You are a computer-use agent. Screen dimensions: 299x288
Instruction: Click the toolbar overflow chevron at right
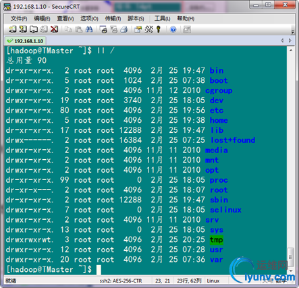pos(293,32)
